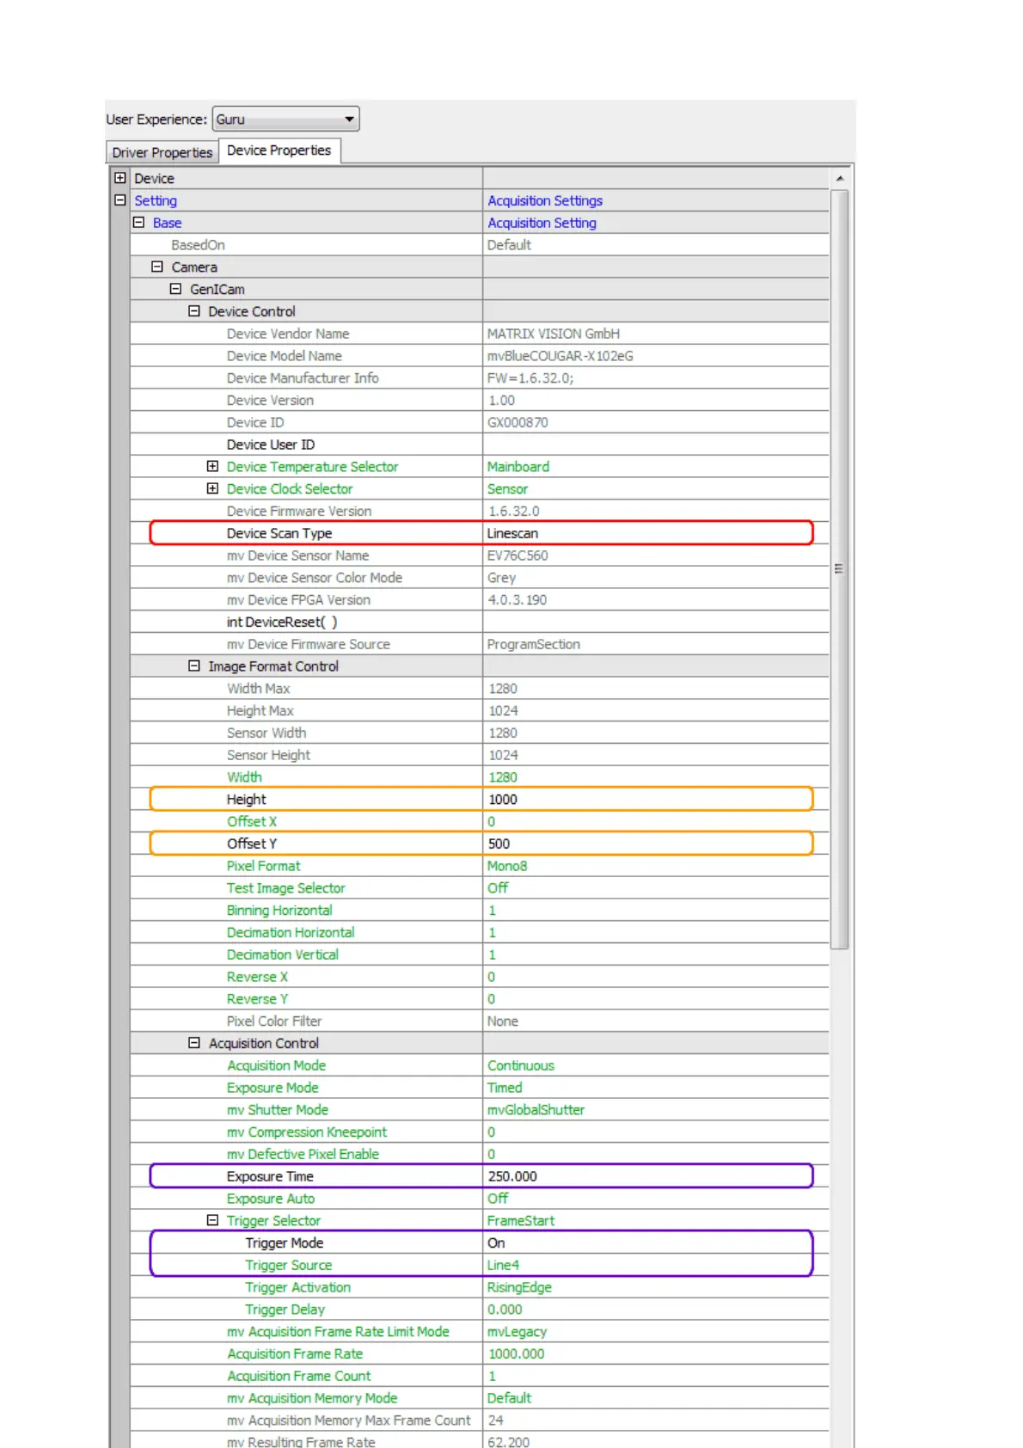1023x1448 pixels.
Task: Click the Device ID value GX000870
Action: pos(518,422)
